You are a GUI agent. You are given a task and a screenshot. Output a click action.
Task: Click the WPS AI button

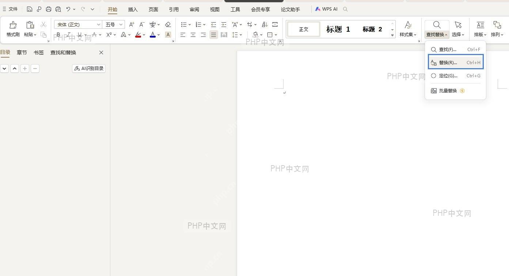pos(326,9)
